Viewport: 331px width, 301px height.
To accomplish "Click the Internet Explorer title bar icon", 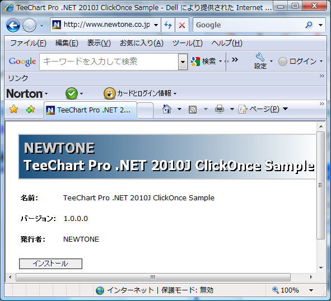I will tap(10, 8).
